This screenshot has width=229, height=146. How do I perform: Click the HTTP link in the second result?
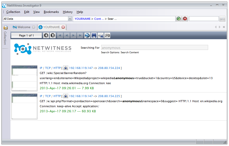coord(57,96)
